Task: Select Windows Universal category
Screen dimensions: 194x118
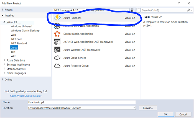Action: point(21,26)
